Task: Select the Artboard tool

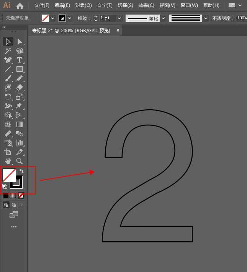Action: (x=8, y=152)
